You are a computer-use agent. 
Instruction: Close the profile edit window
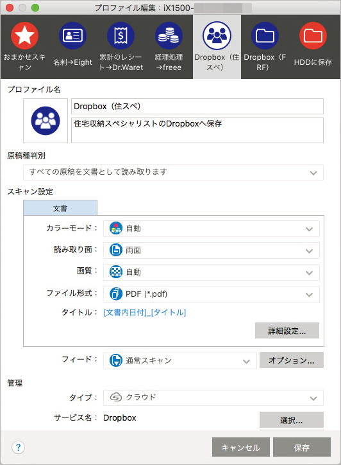click(x=10, y=8)
